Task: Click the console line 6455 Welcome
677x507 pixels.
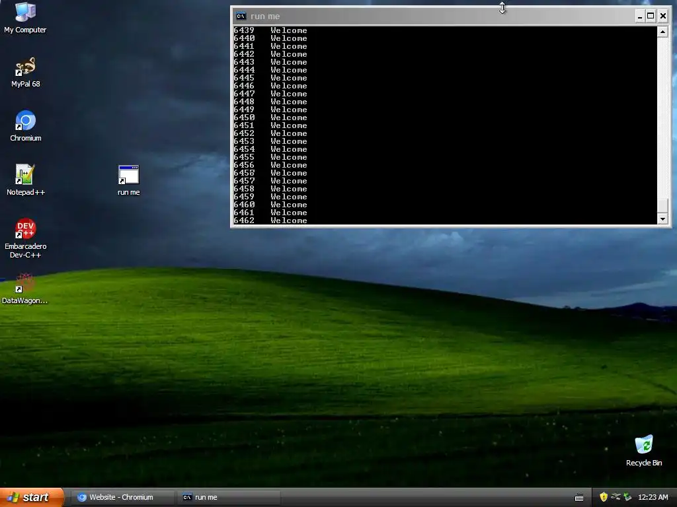Action: click(270, 157)
